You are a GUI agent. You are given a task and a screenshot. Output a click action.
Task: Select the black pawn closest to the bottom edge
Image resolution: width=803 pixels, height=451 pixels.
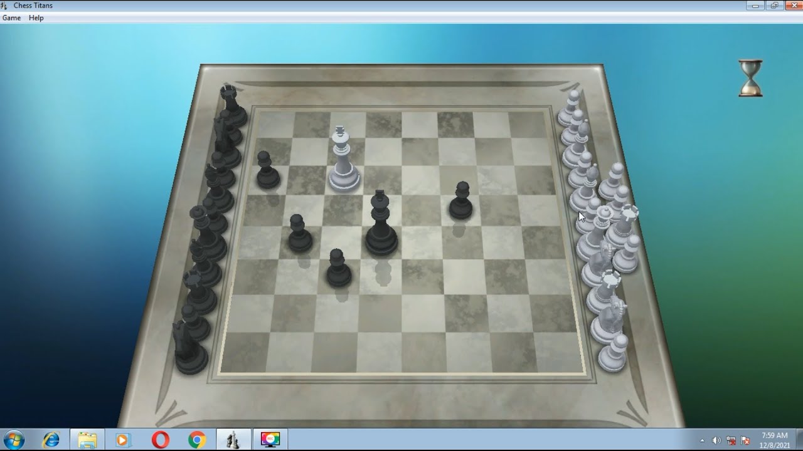tap(339, 267)
